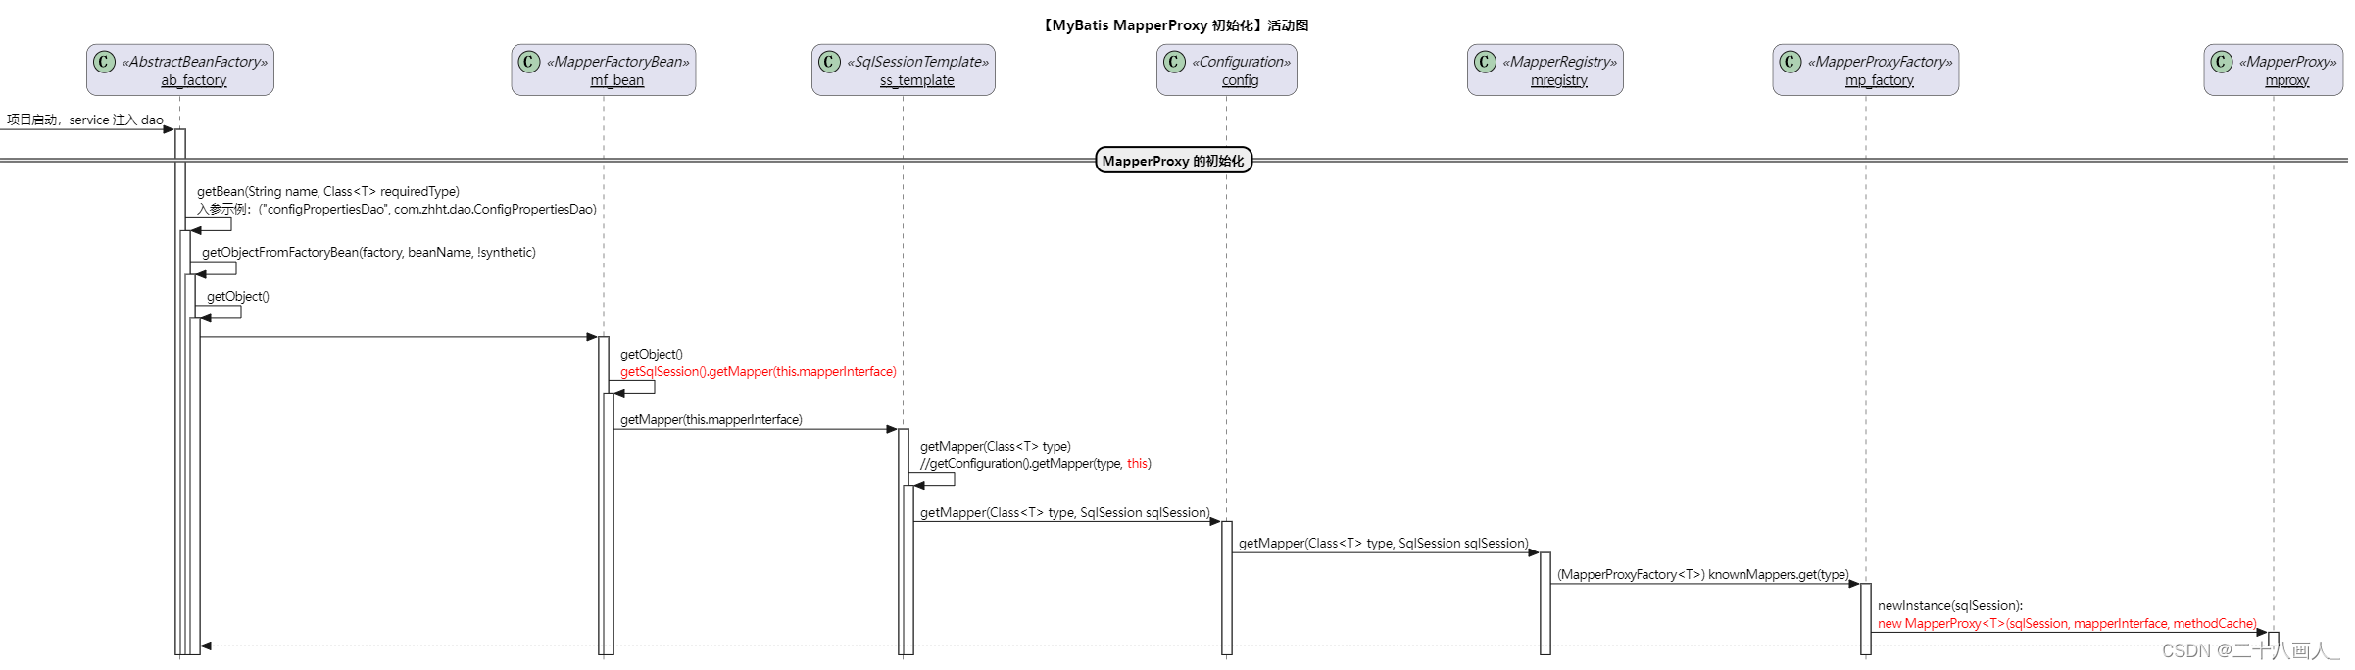The width and height of the screenshot is (2355, 670).
Task: Click the getObjectFromFactoryBean message text
Action: pos(368,252)
